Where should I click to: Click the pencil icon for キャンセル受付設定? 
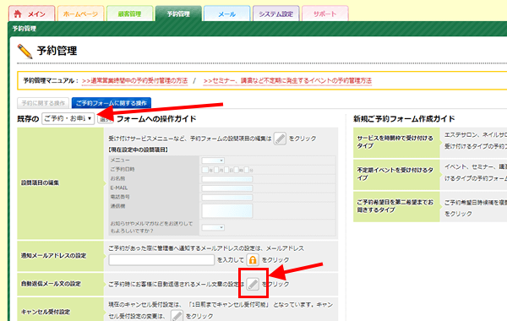click(177, 315)
